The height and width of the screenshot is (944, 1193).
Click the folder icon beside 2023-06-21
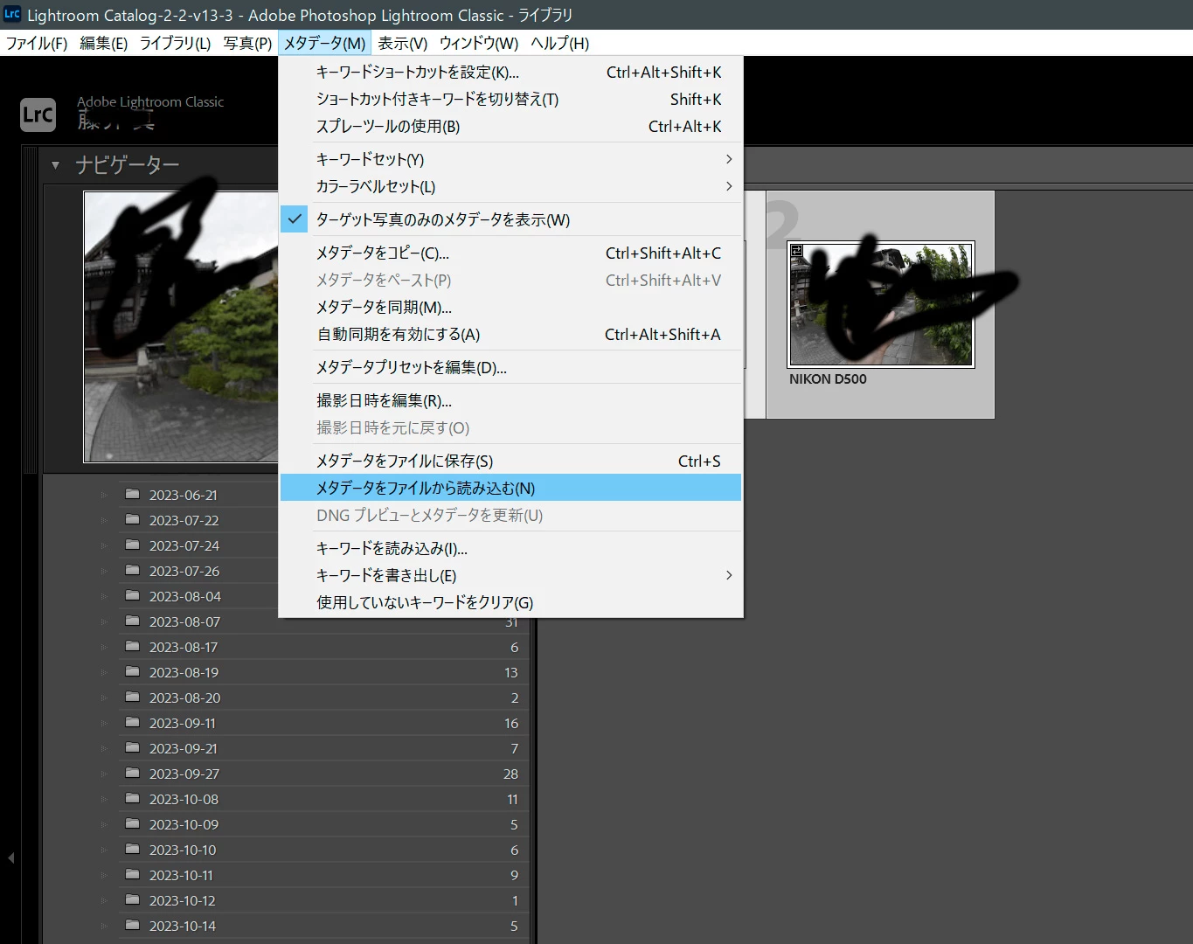[x=133, y=494]
